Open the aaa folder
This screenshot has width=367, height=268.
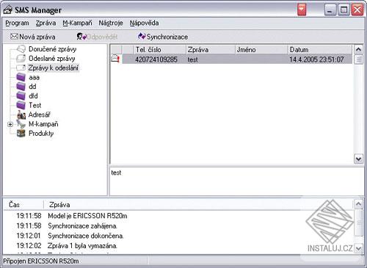[x=34, y=77]
